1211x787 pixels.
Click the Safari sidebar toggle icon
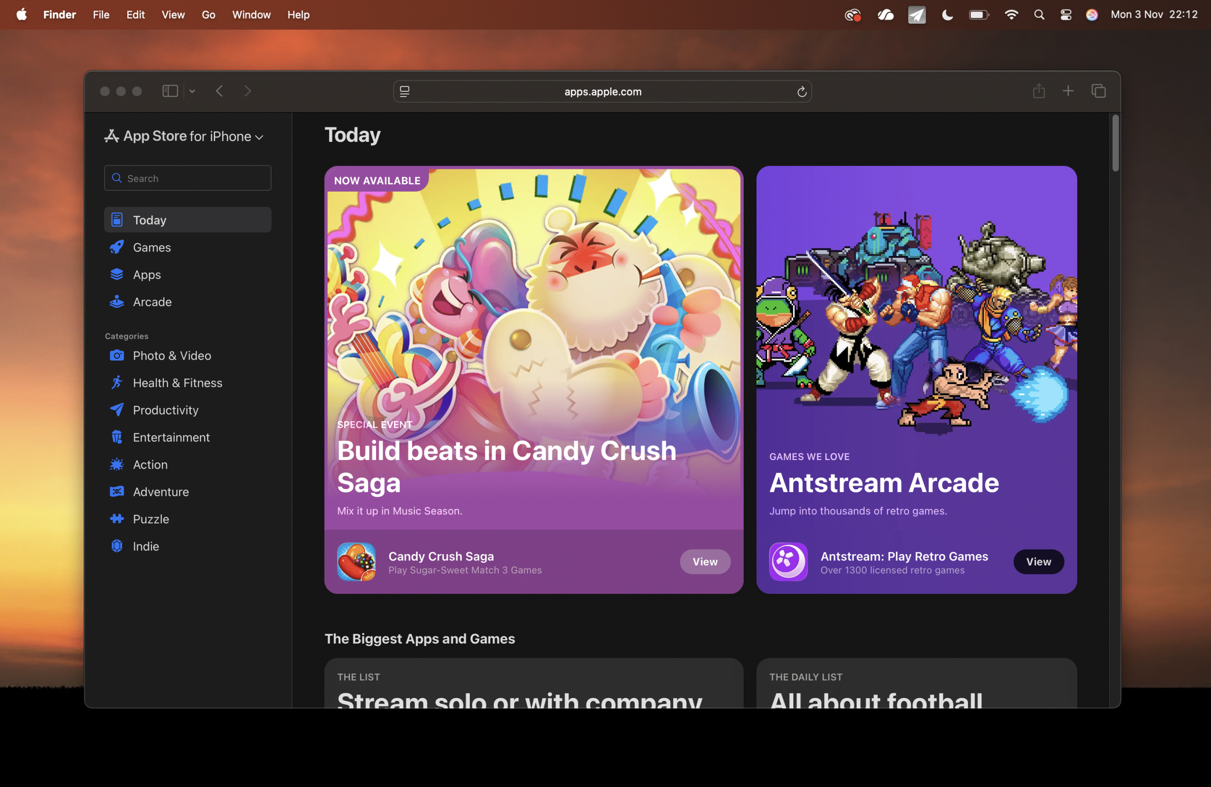click(170, 91)
